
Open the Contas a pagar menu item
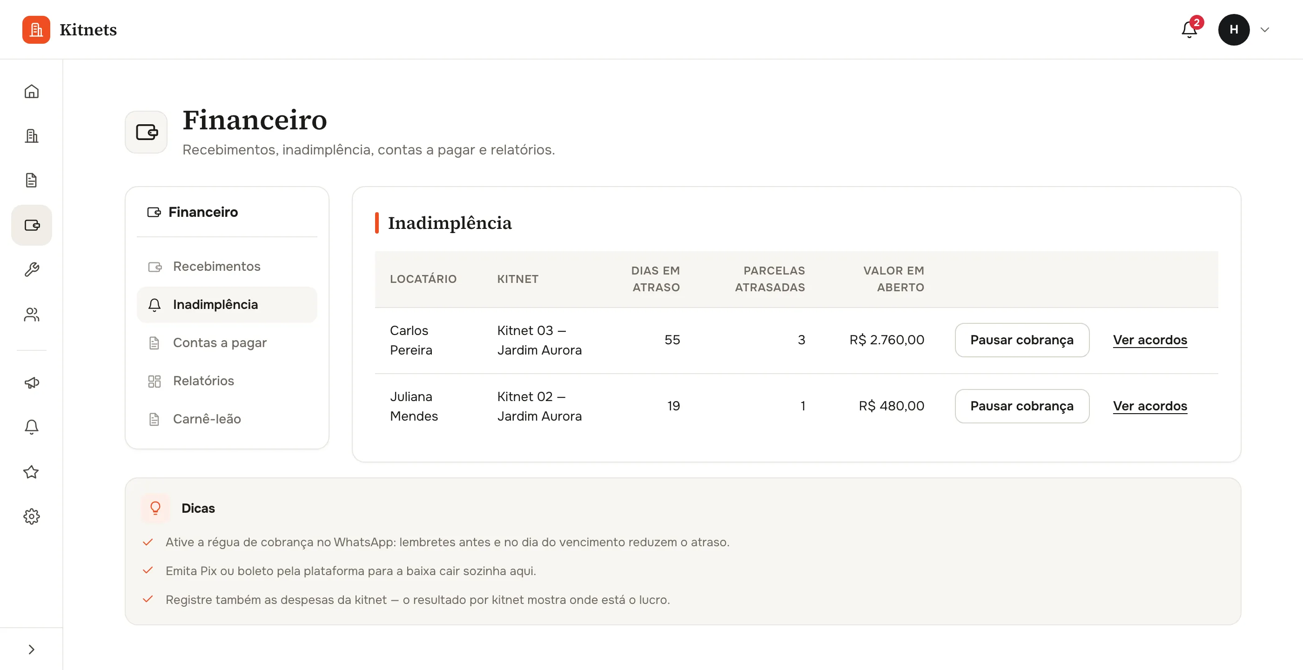(x=227, y=343)
